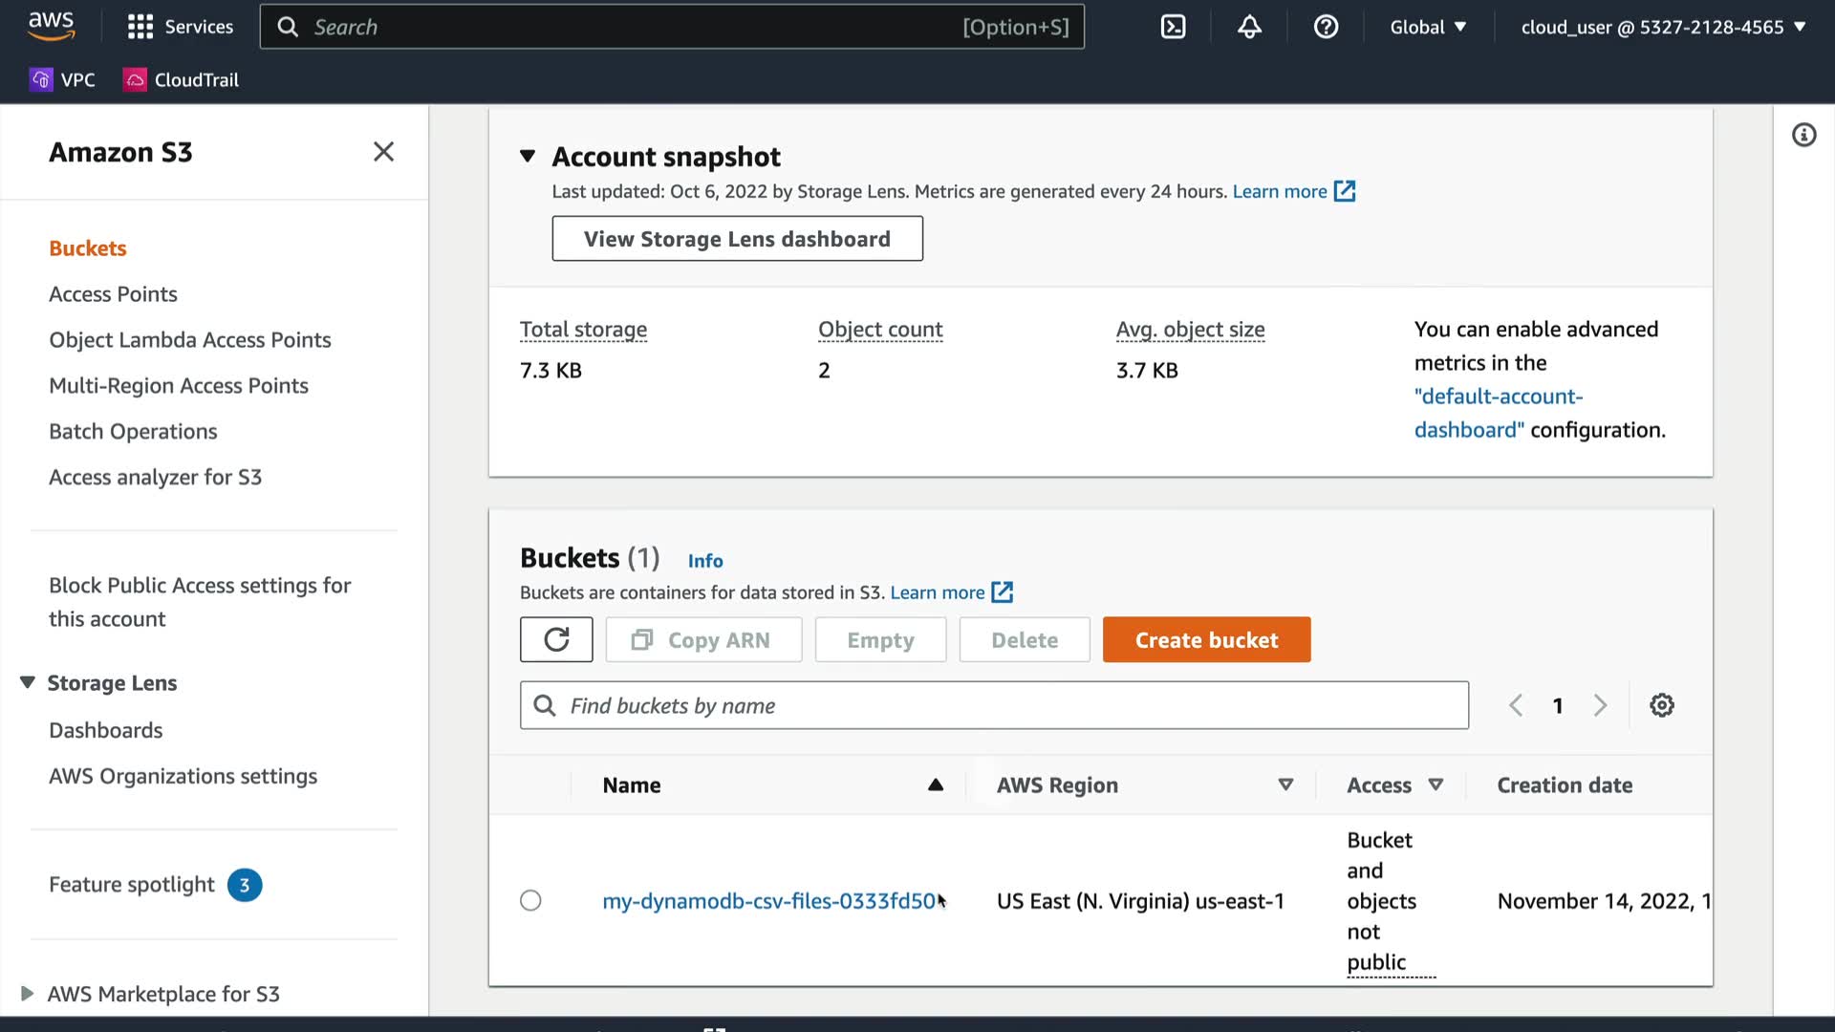Screen dimensions: 1835x1032
Task: Go to Access Points in sidebar
Action: click(113, 294)
